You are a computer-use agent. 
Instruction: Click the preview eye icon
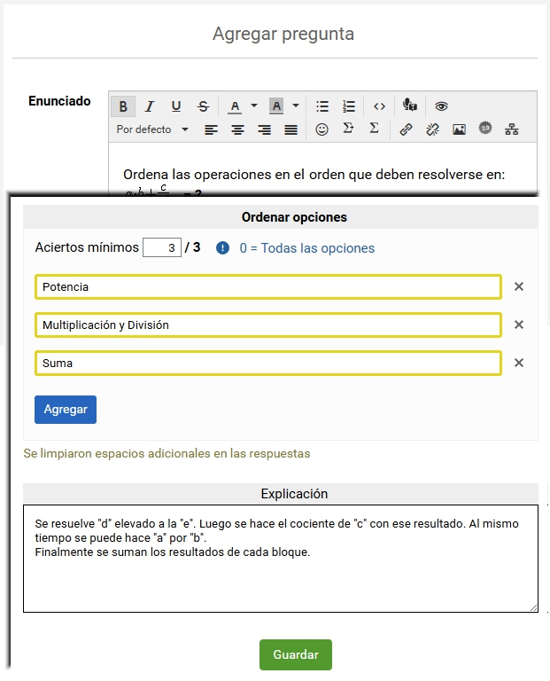(x=441, y=106)
